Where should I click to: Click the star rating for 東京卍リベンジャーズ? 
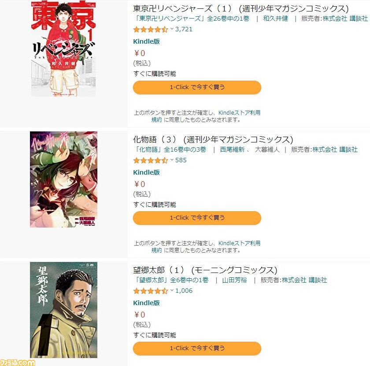coord(151,30)
